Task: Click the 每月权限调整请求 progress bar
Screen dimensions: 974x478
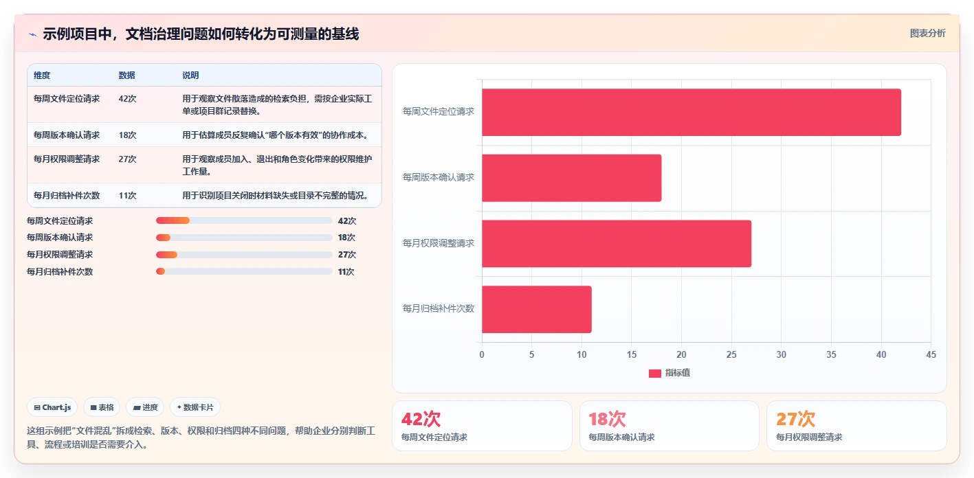Action: (244, 255)
